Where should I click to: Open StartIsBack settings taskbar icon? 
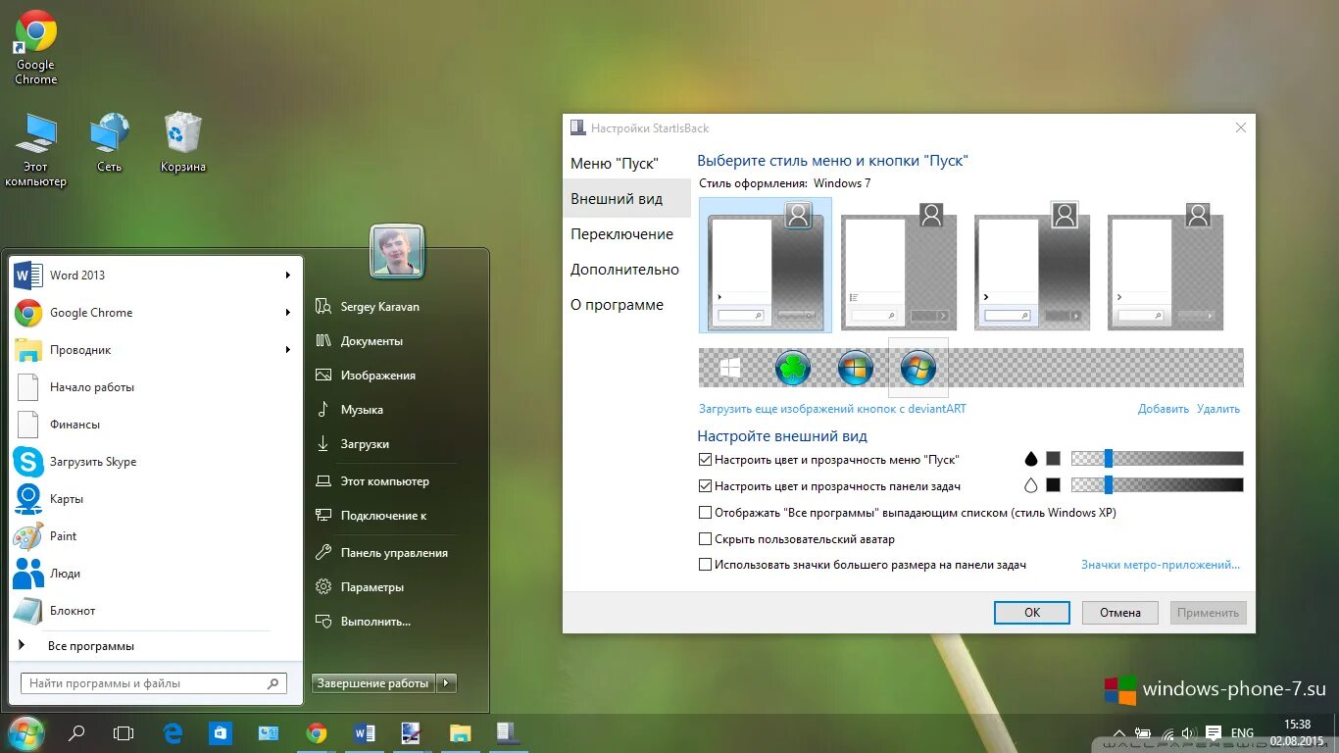pyautogui.click(x=507, y=732)
